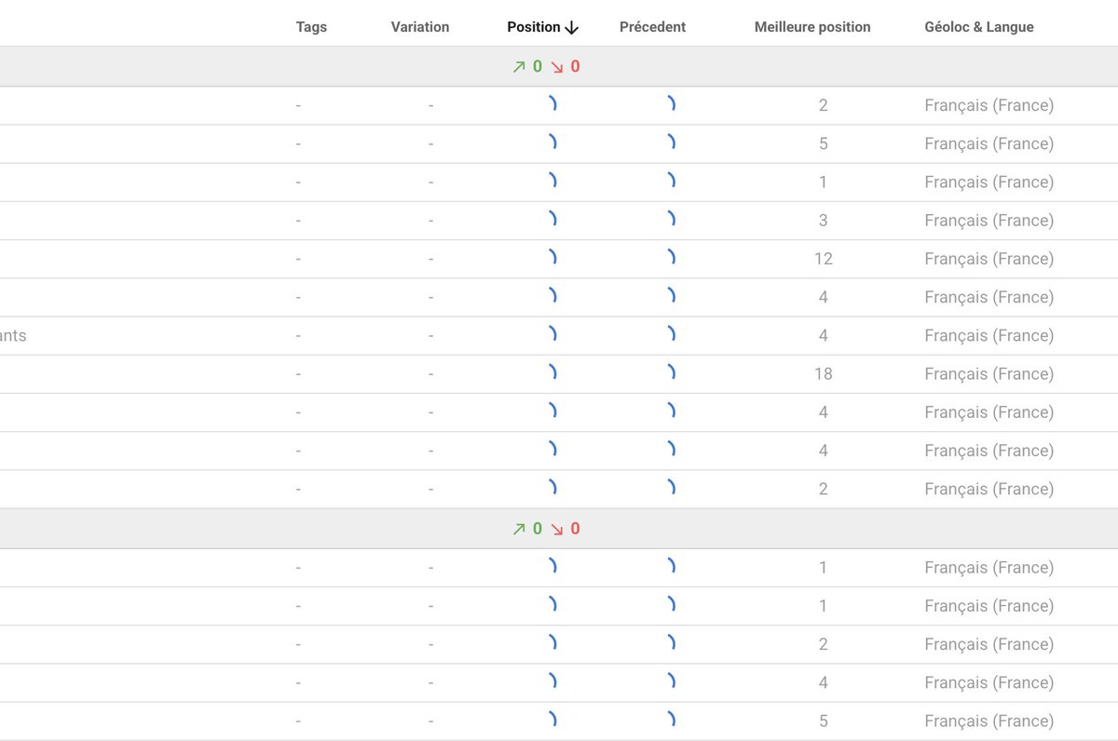Click Précedent loading spinner in the 18 row
1118x741 pixels.
(671, 372)
